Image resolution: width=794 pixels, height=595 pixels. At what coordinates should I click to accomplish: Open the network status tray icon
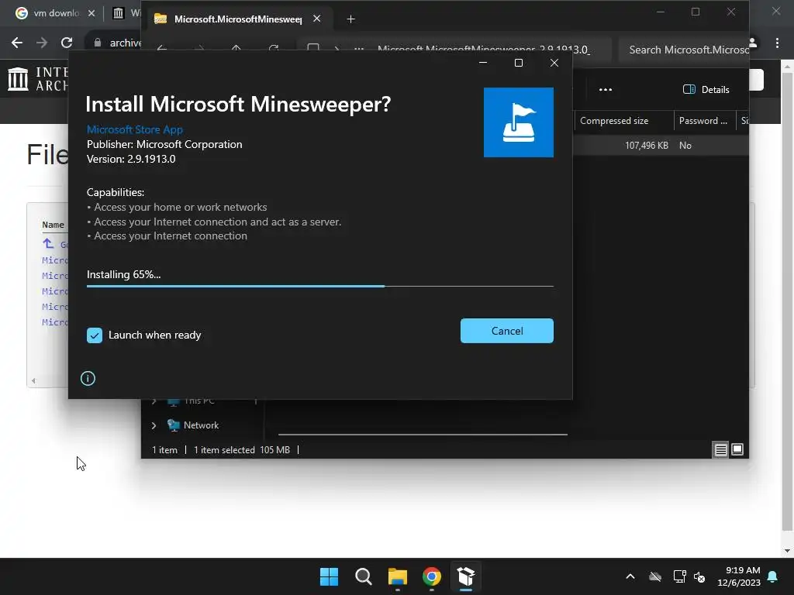679,576
